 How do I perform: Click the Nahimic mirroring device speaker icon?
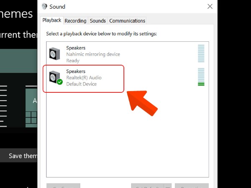[55, 53]
